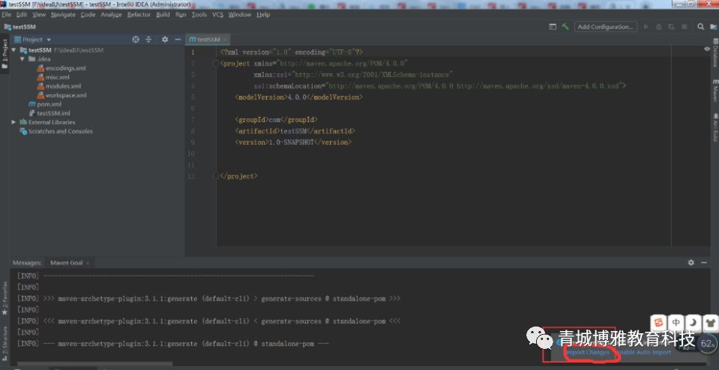The height and width of the screenshot is (370, 719).
Task: Open the Refactor menu
Action: click(139, 15)
